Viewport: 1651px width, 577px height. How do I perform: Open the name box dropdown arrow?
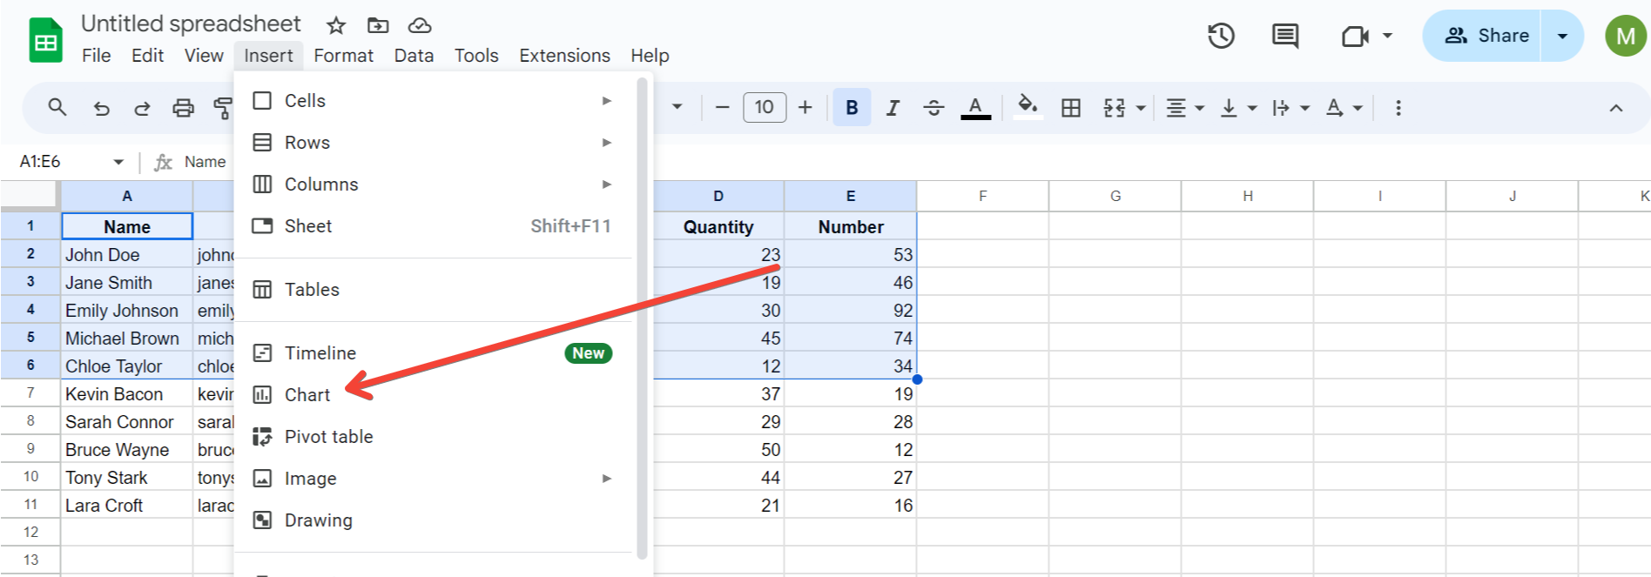point(118,162)
